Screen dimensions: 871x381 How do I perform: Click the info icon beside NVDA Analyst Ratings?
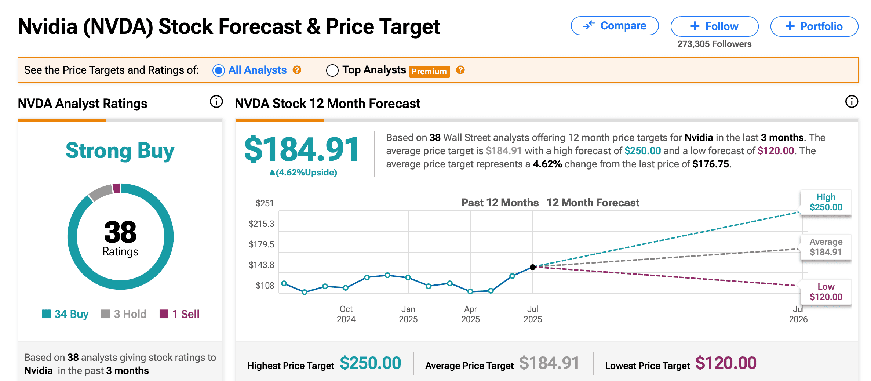pos(216,101)
